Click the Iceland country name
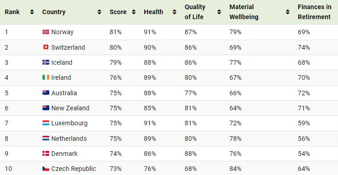This screenshot has height=175, width=338. click(62, 62)
